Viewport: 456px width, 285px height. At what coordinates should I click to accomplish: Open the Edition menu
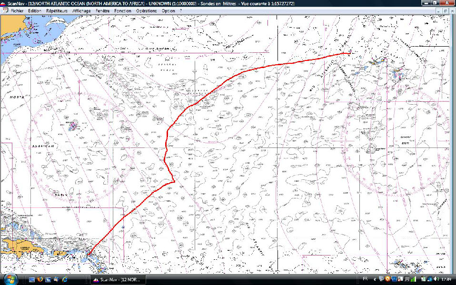34,10
